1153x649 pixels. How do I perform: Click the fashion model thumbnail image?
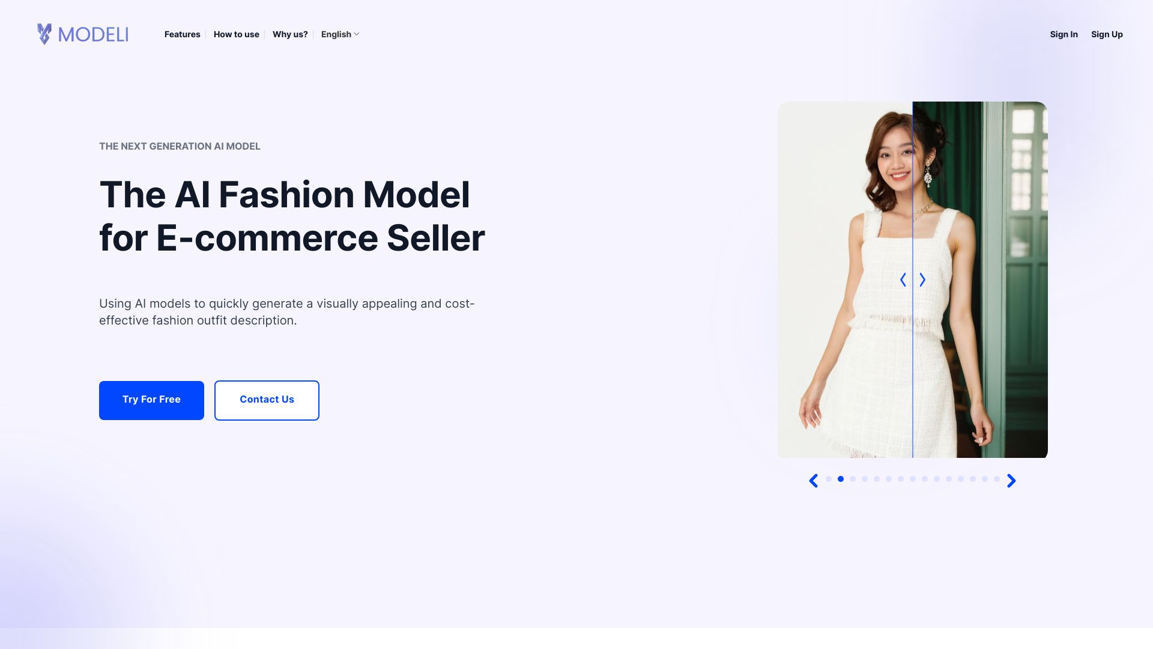(912, 279)
